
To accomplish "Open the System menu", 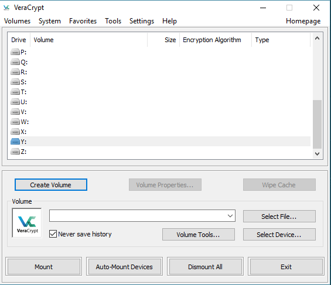I will point(50,21).
